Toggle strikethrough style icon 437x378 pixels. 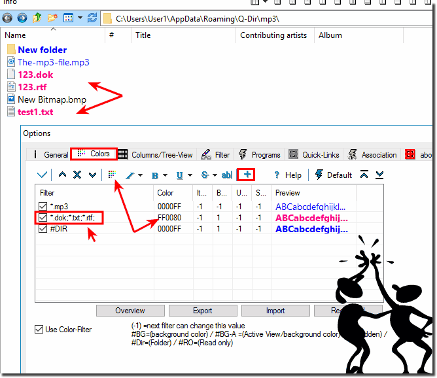point(205,175)
